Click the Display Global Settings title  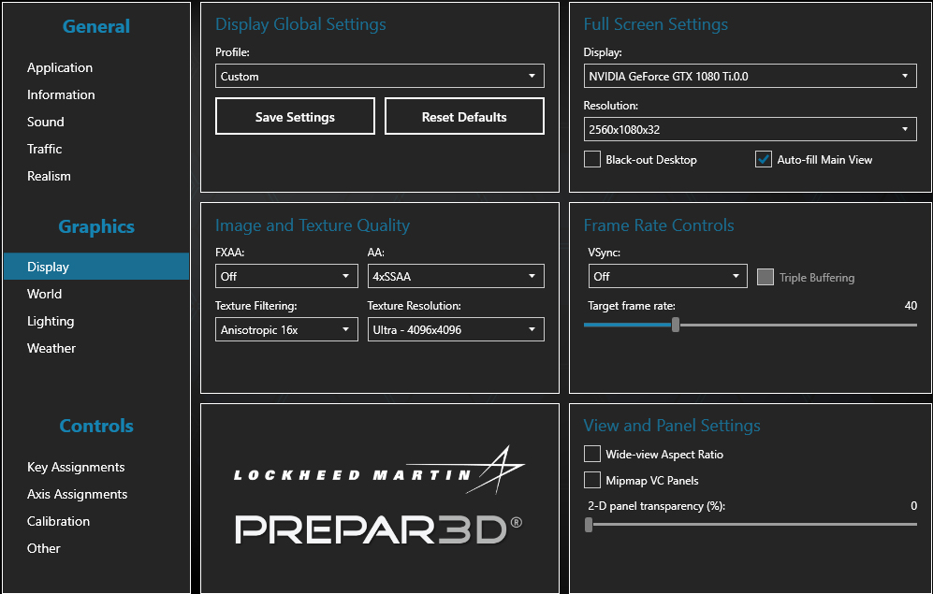point(300,24)
